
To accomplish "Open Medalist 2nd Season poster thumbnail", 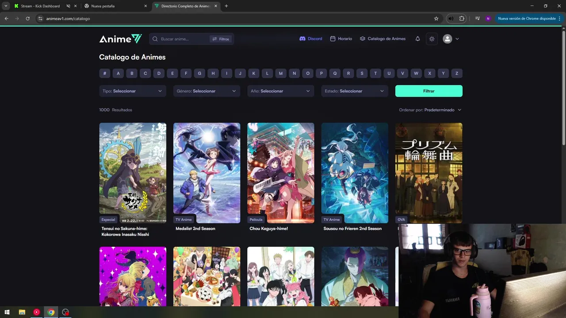I will point(207,173).
